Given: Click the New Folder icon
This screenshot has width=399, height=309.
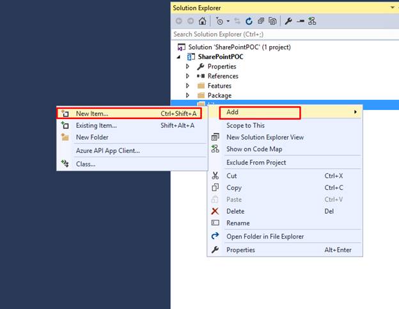Looking at the screenshot, I should coord(65,137).
